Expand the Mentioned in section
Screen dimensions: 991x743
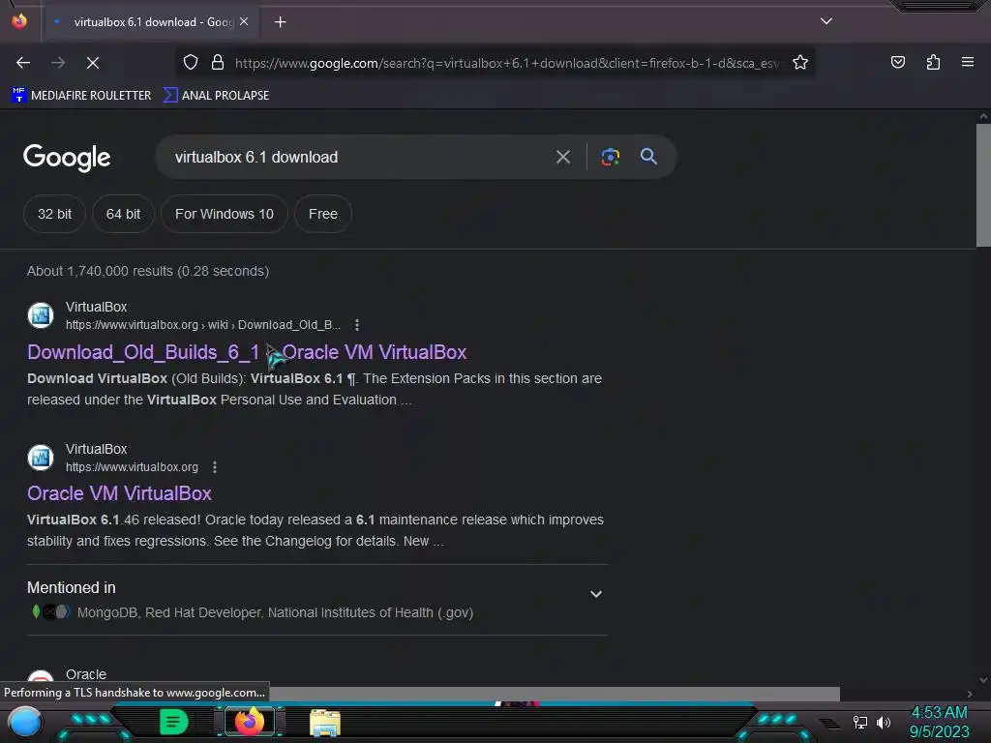[x=595, y=594]
